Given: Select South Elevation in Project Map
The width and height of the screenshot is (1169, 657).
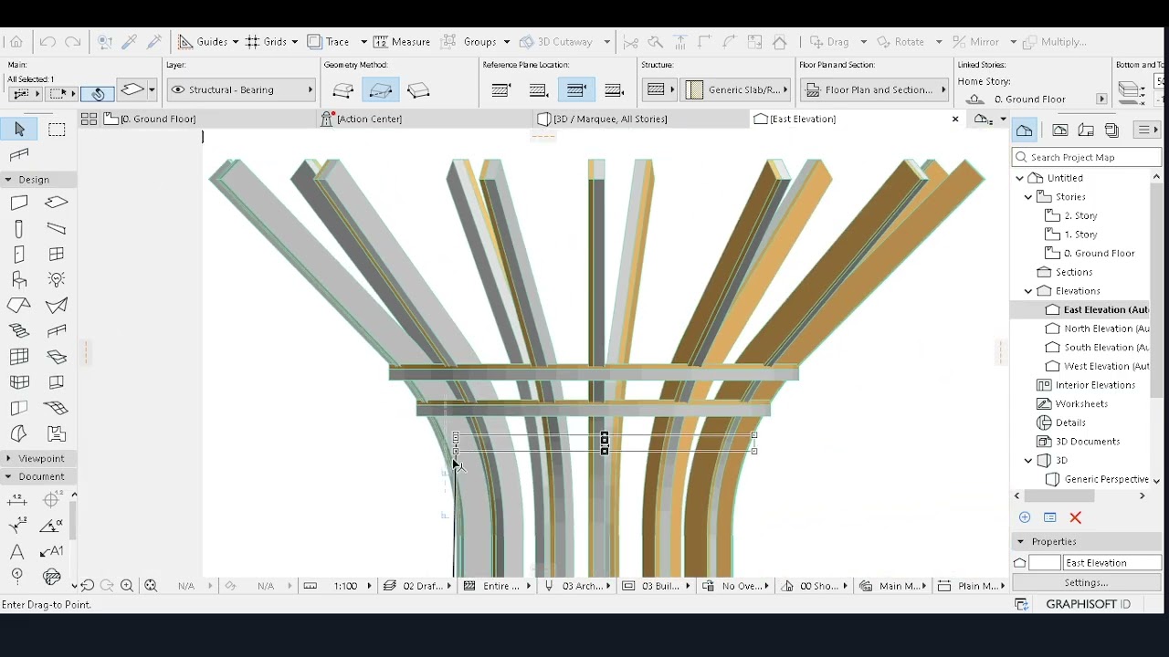Looking at the screenshot, I should 1098,348.
